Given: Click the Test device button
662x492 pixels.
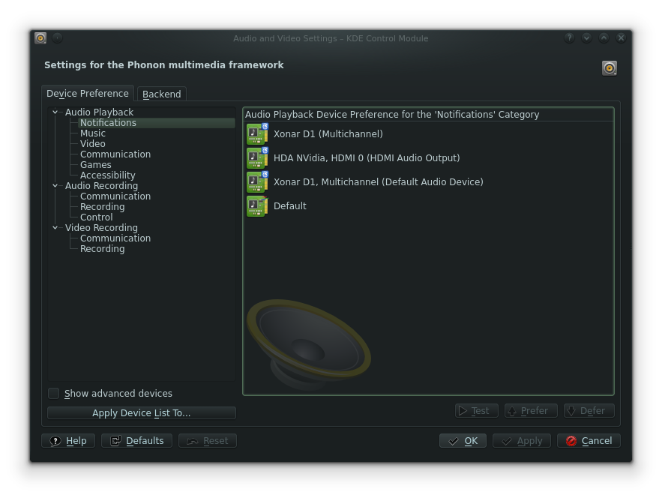Looking at the screenshot, I should (x=477, y=411).
